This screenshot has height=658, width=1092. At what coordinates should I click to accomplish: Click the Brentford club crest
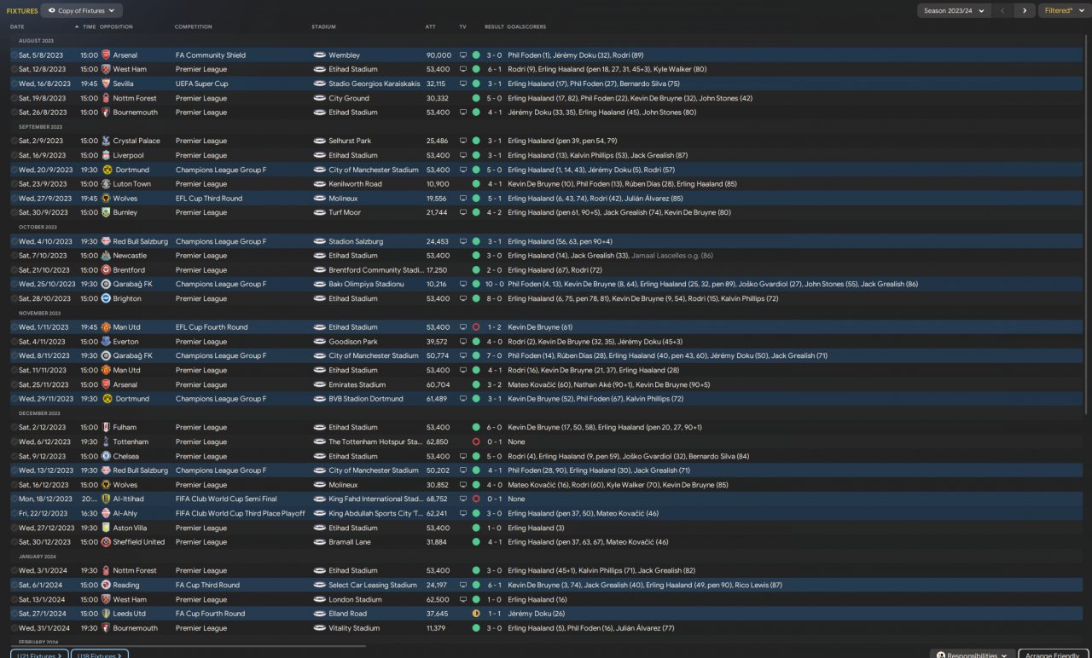(106, 269)
